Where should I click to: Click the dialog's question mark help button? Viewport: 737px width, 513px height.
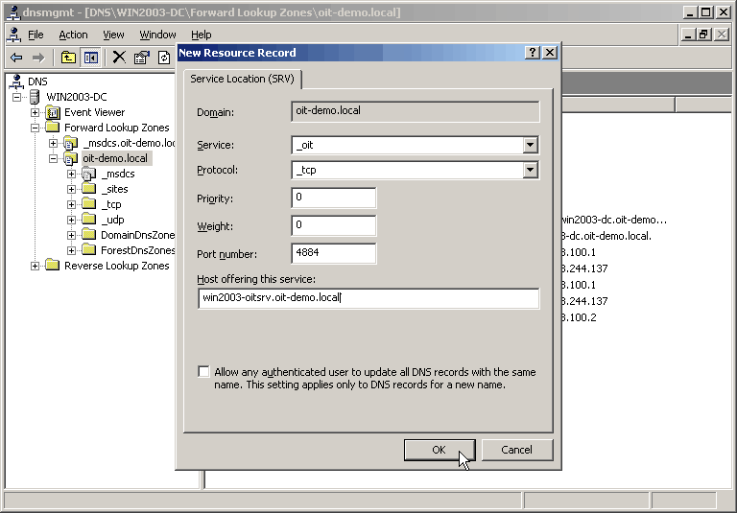(533, 53)
